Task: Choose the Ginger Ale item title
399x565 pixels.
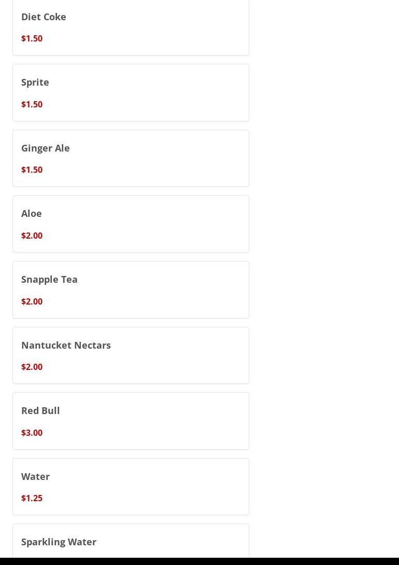Action: [x=45, y=148]
